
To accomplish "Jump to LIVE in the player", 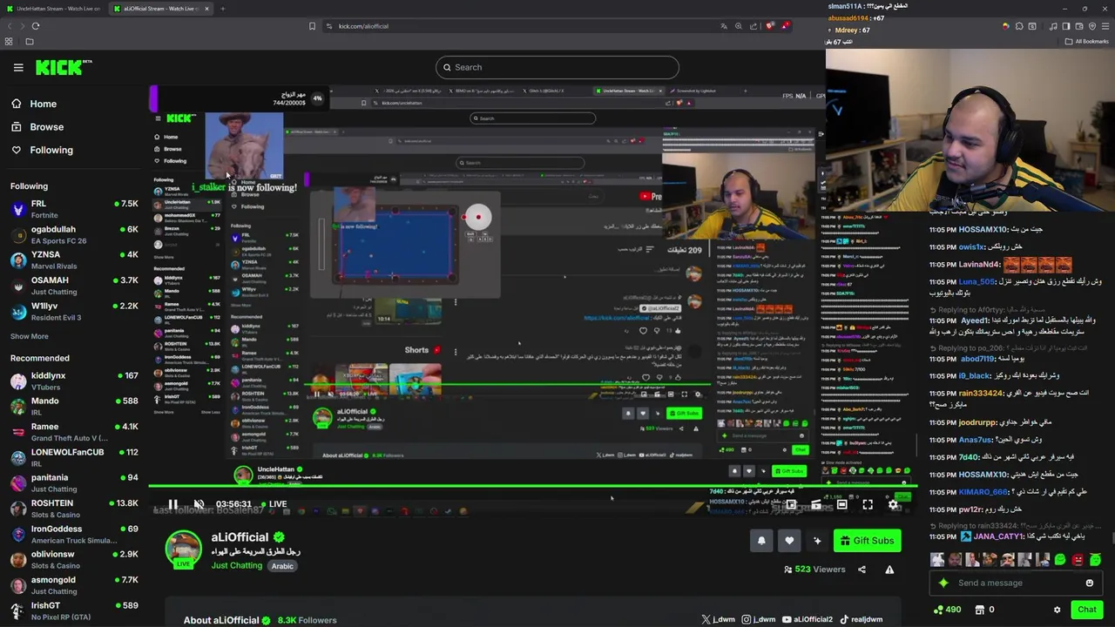I will [x=273, y=504].
